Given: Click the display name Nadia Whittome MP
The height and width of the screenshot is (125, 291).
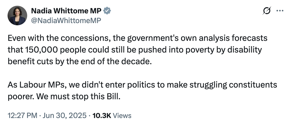Looking at the screenshot, I should 66,11.
